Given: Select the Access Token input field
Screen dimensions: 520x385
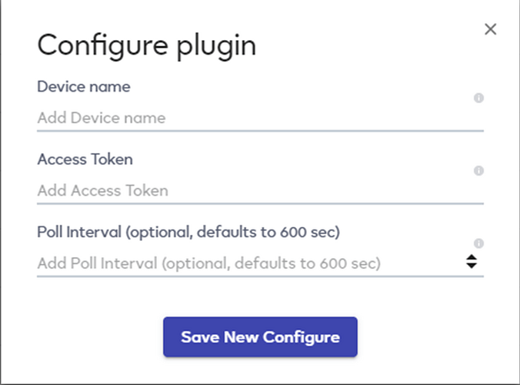Looking at the screenshot, I should (x=260, y=190).
